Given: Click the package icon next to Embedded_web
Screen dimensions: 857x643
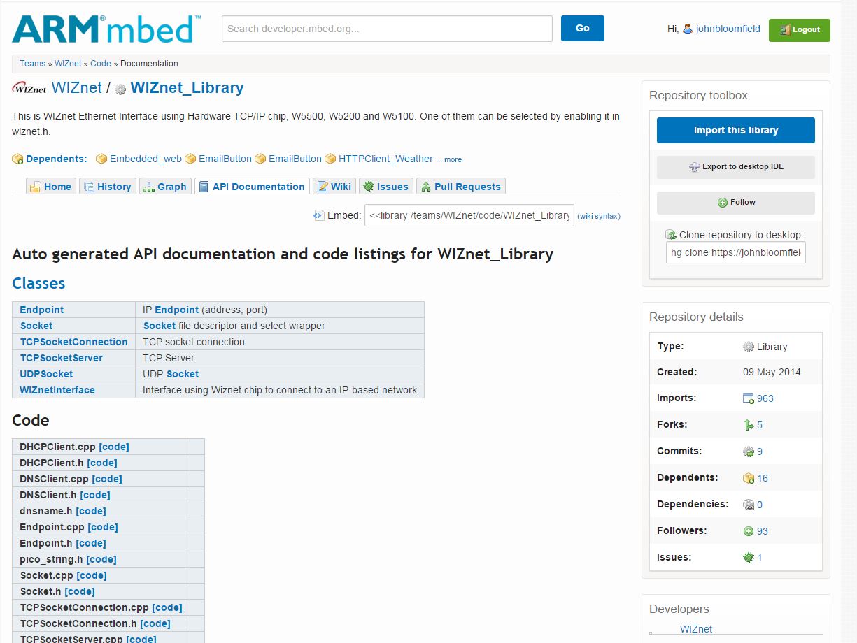Looking at the screenshot, I should 101,159.
